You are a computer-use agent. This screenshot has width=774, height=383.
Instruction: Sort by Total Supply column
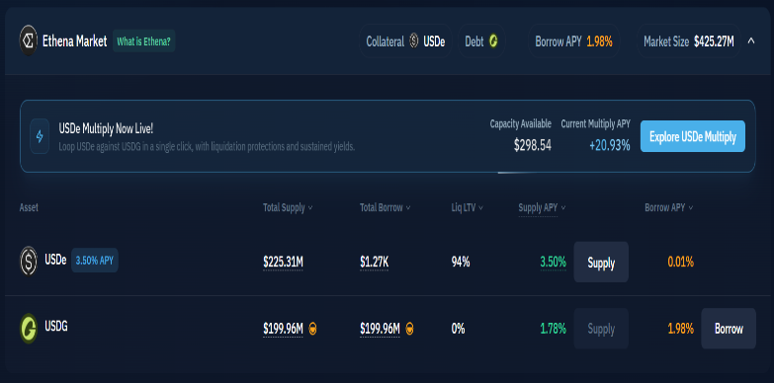coord(288,207)
